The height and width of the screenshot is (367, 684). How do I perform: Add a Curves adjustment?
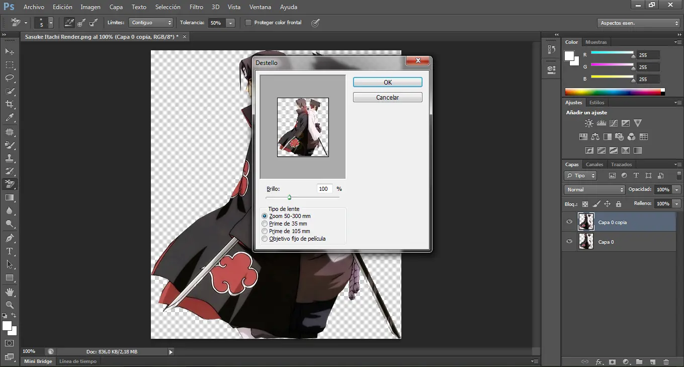pyautogui.click(x=614, y=123)
